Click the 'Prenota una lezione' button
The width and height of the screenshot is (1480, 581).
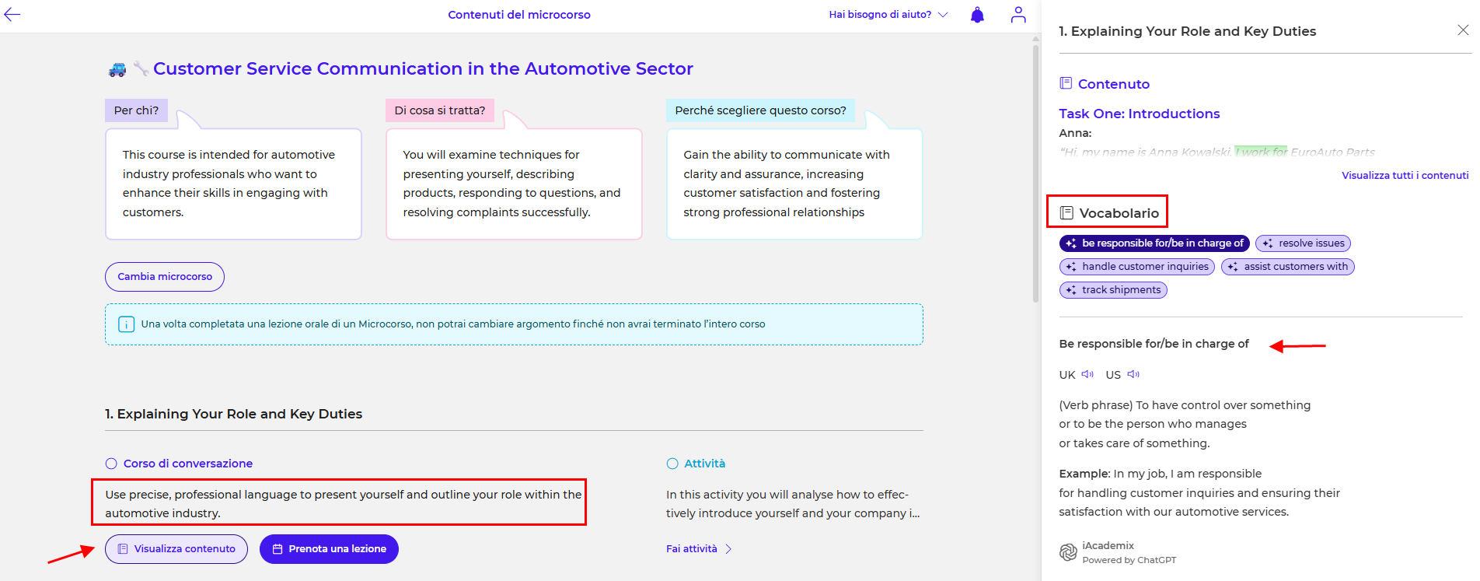[329, 549]
